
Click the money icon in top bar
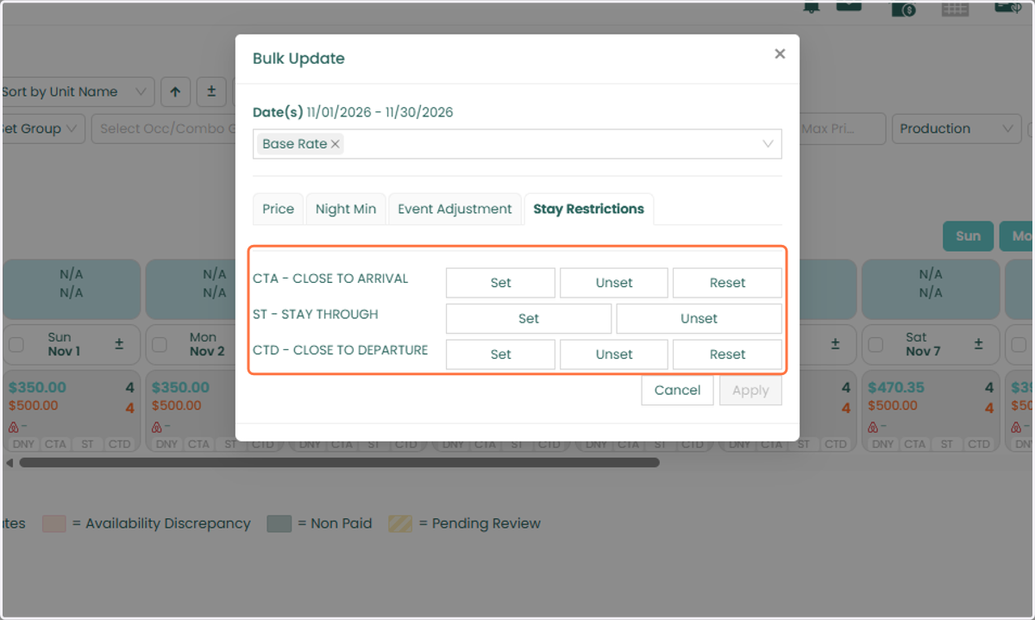click(903, 9)
